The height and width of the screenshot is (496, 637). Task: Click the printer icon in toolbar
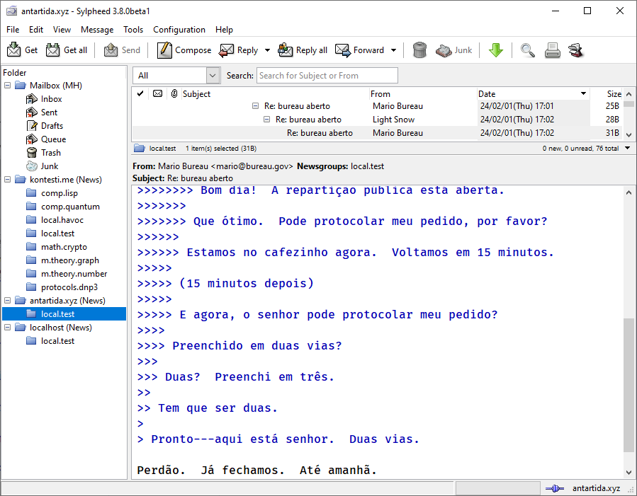click(x=553, y=50)
